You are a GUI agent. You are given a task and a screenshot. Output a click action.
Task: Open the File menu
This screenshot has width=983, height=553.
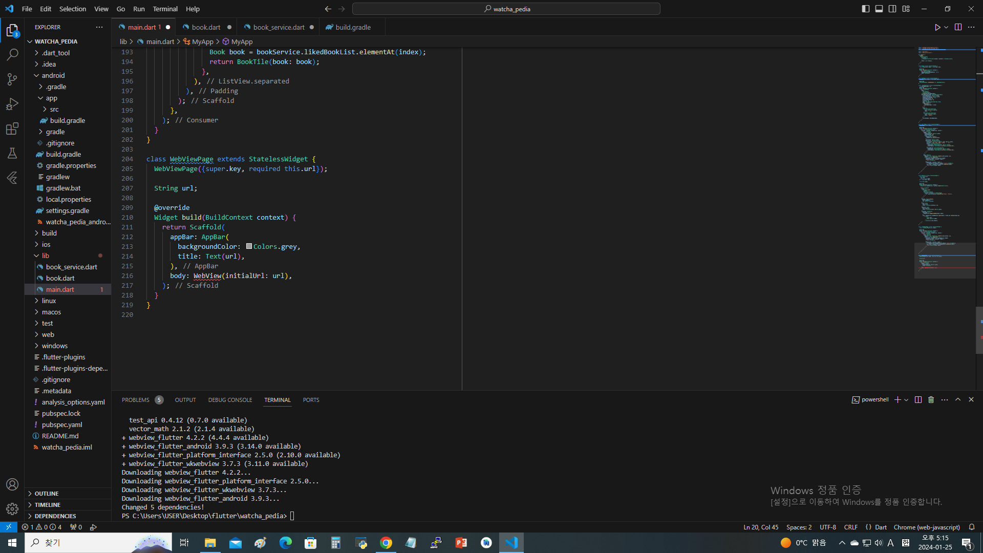[x=27, y=9]
